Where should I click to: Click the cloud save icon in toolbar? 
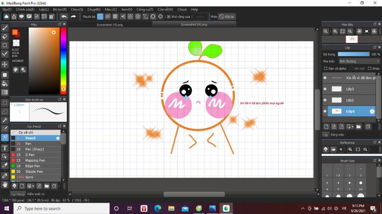point(6,16)
